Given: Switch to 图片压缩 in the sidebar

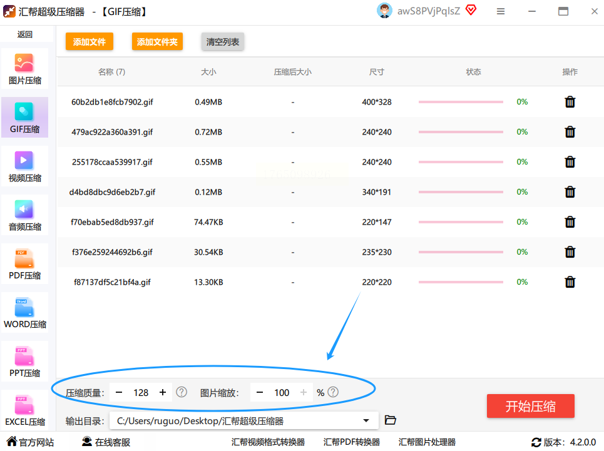Looking at the screenshot, I should (24, 69).
